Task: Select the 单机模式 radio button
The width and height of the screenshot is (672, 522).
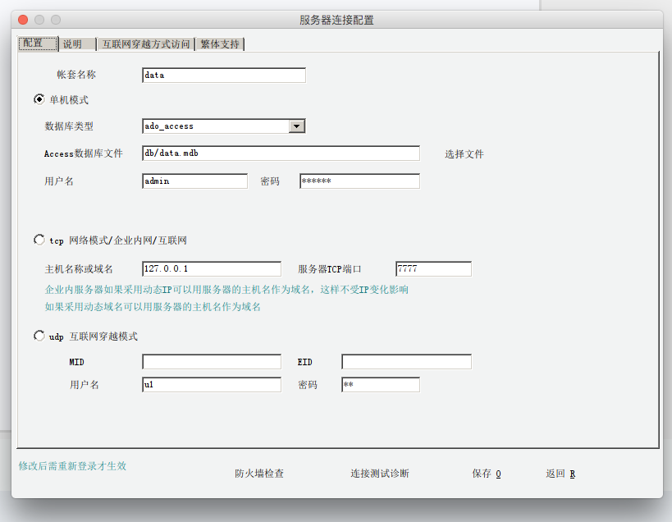Action: [x=39, y=99]
